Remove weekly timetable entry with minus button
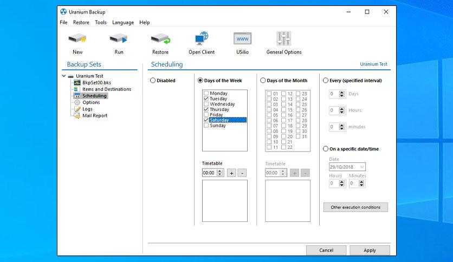453x262 pixels. coord(242,173)
